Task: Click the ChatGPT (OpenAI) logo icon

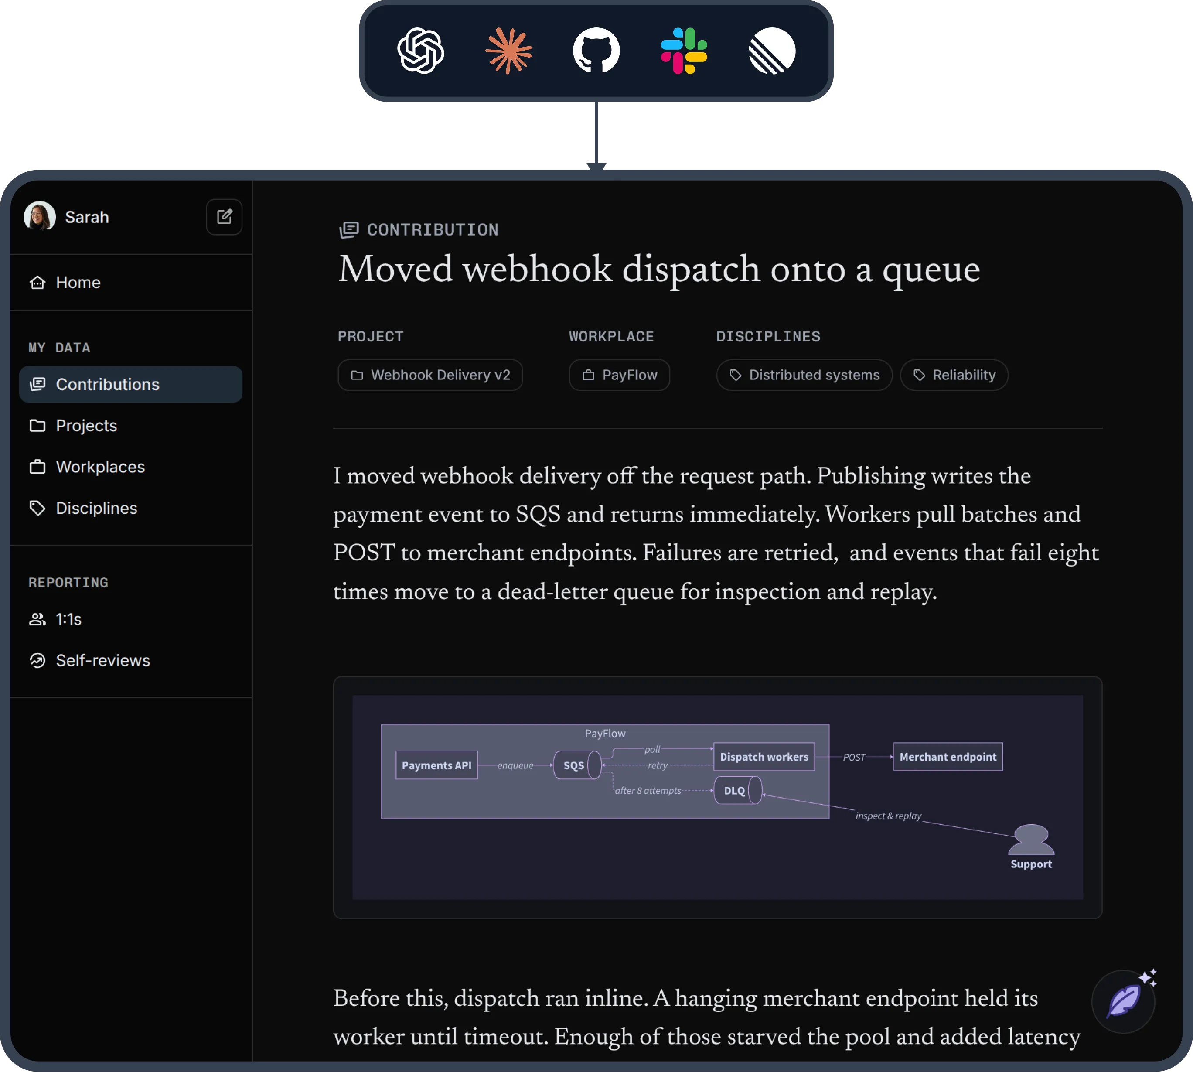Action: [420, 51]
